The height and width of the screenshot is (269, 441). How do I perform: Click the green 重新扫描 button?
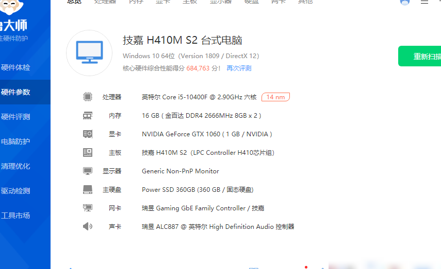(x=420, y=56)
